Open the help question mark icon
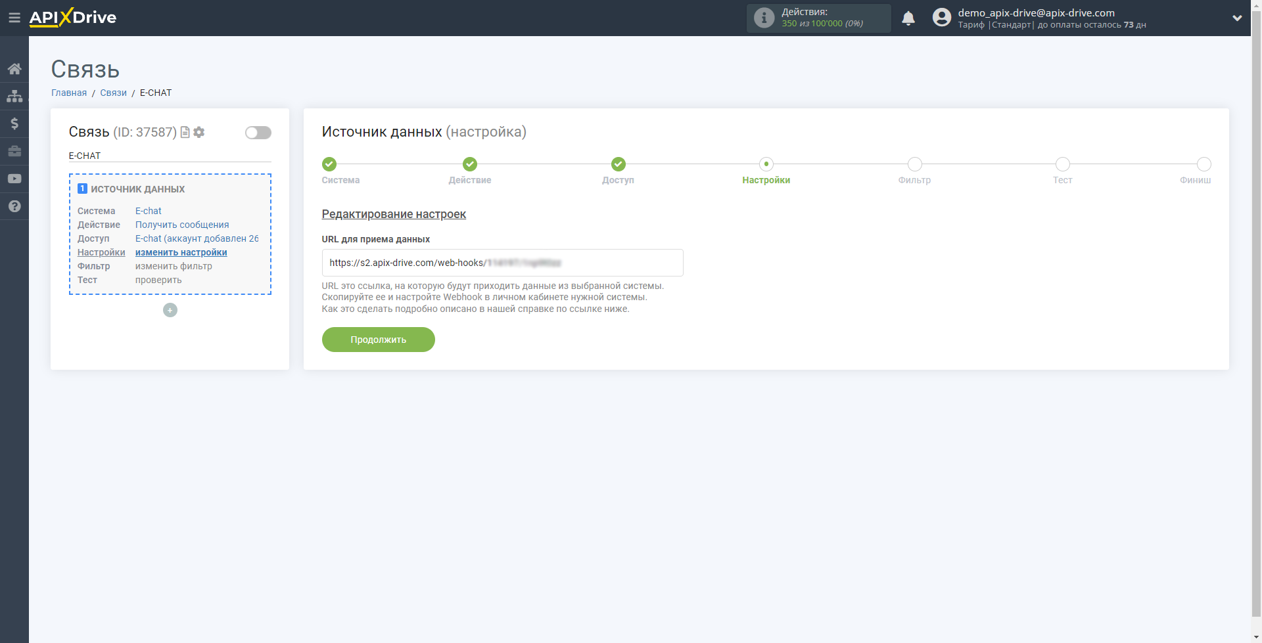1262x643 pixels. (14, 206)
